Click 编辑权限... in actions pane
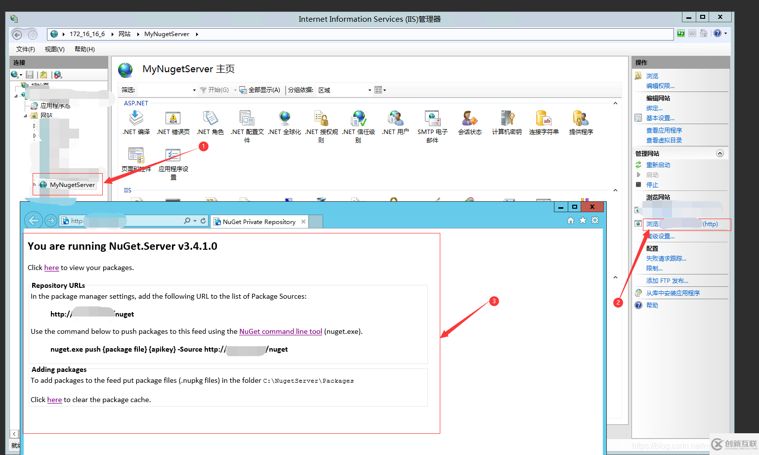Screen dimensions: 759x455 pos(660,86)
